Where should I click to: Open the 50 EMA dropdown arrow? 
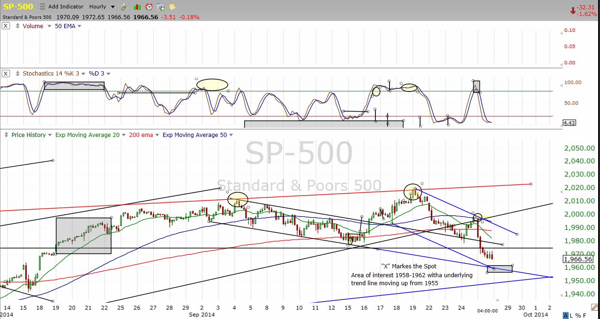click(x=79, y=26)
